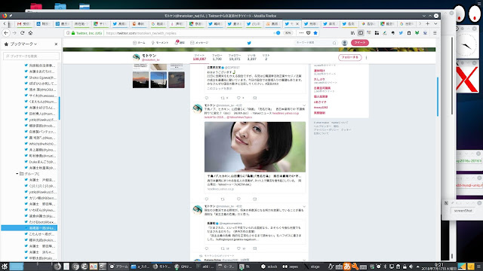Collapse the グループ bookmark folder
Viewport: 483px width, 271px height.
point(17,174)
